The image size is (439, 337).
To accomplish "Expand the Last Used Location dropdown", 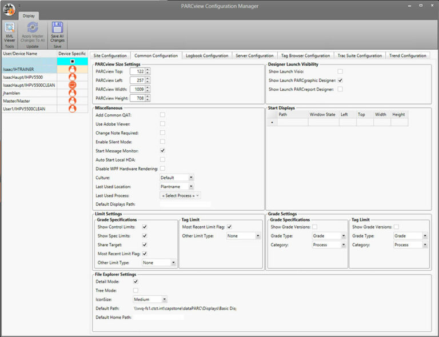I will [177, 187].
